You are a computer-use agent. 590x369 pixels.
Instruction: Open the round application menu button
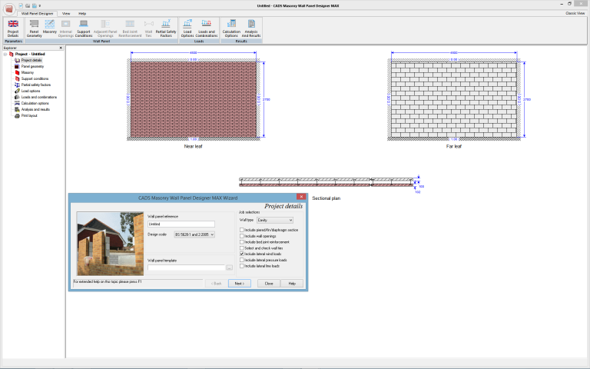tap(9, 8)
